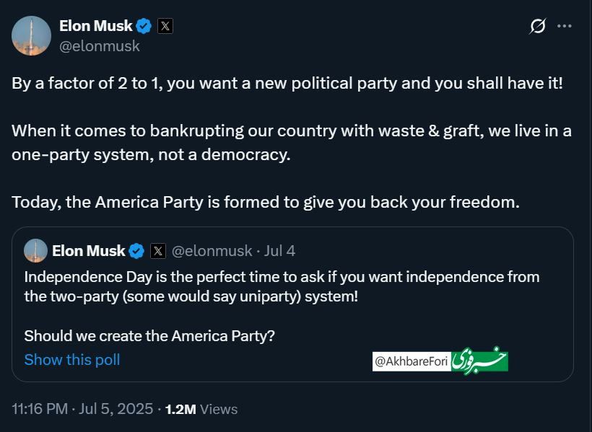Click the blue verified badge in main post header
Viewport: 592px width, 432px height.
(x=144, y=26)
